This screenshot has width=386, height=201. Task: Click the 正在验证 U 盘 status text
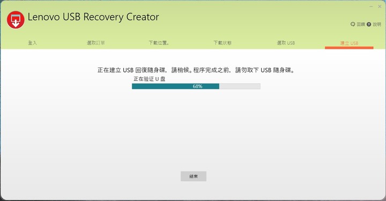150,79
